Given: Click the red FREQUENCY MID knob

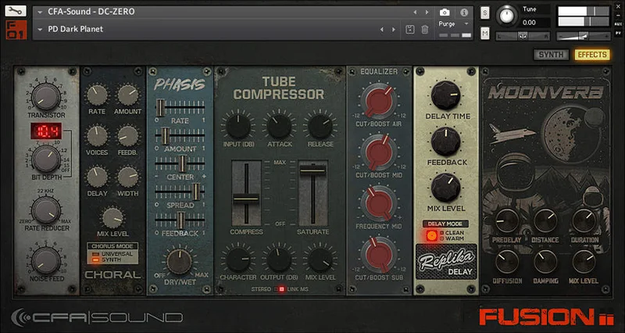Looking at the screenshot, I should click(379, 203).
